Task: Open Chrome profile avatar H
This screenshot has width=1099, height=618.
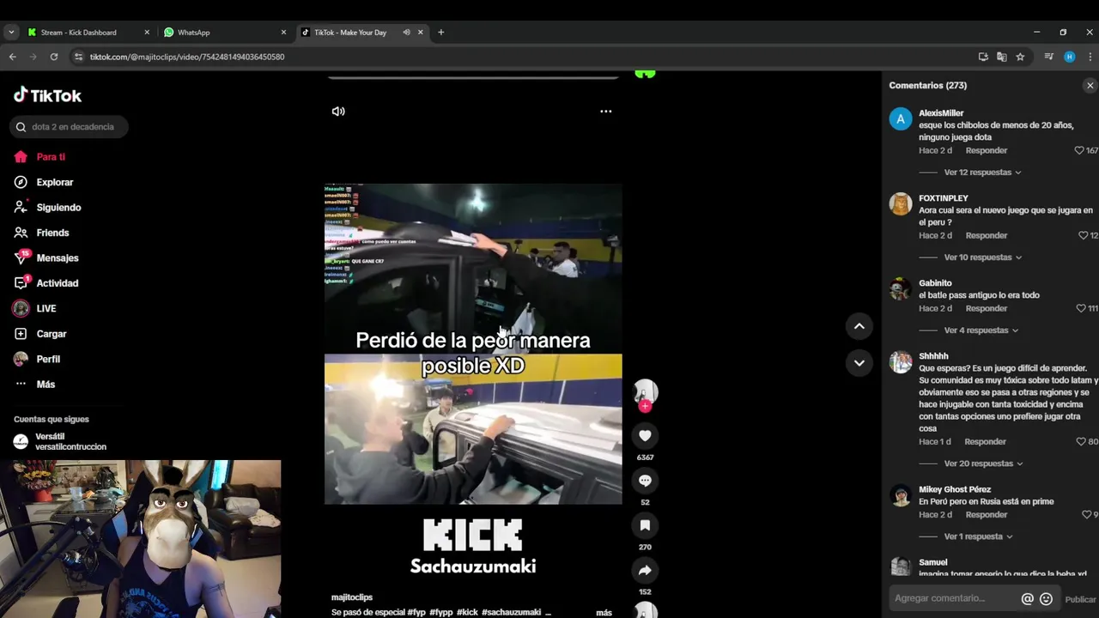Action: pyautogui.click(x=1069, y=57)
